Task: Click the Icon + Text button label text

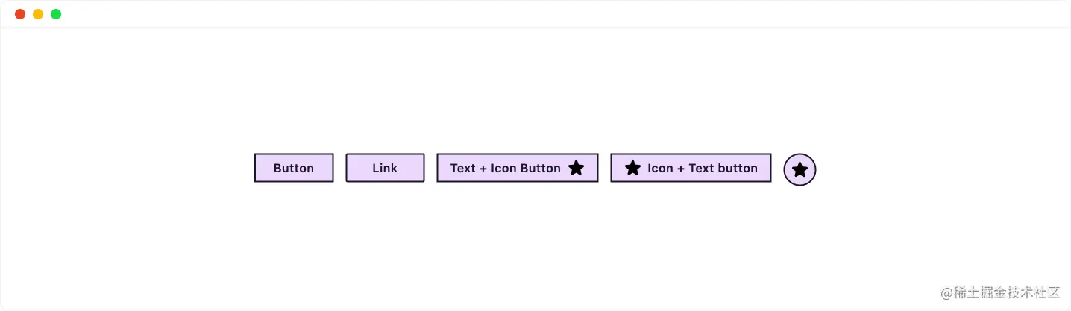Action: [x=702, y=168]
